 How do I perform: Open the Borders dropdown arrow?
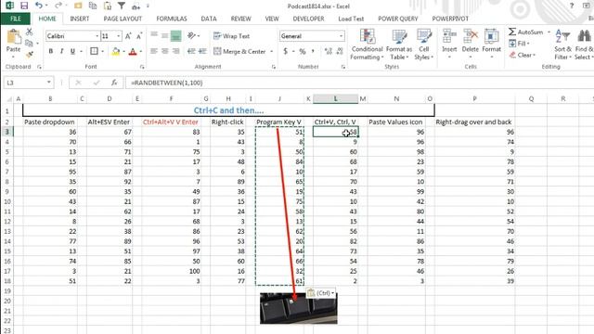tap(102, 52)
